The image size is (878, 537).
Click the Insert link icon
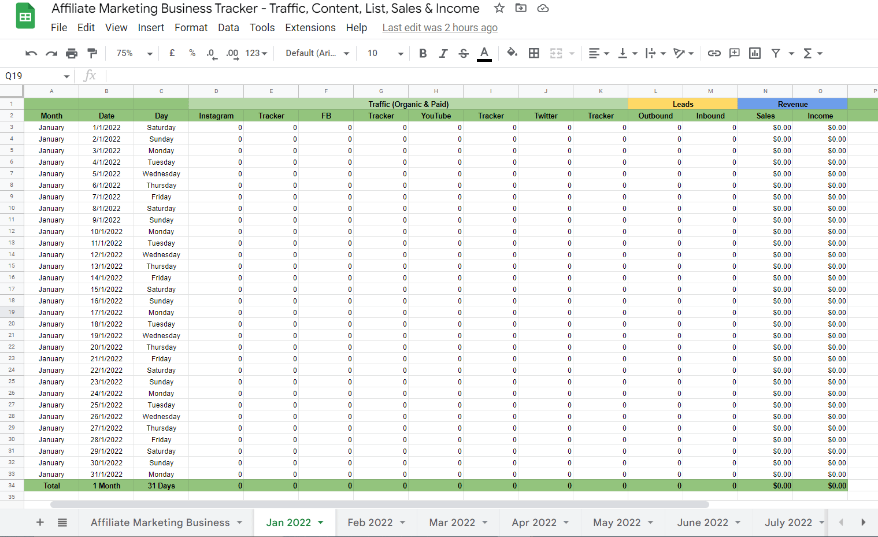point(714,53)
